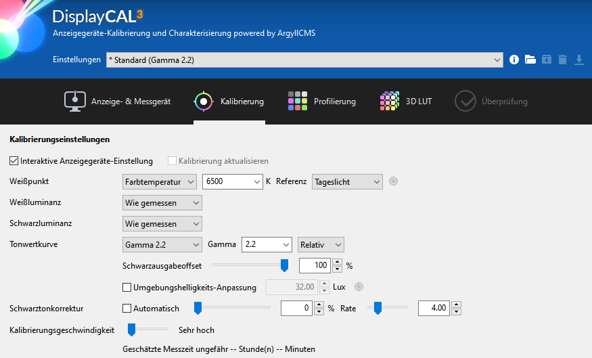Screen dimensions: 592x358
Task: Click the Schwarzausgabeoffset slider handle
Action: (284, 265)
